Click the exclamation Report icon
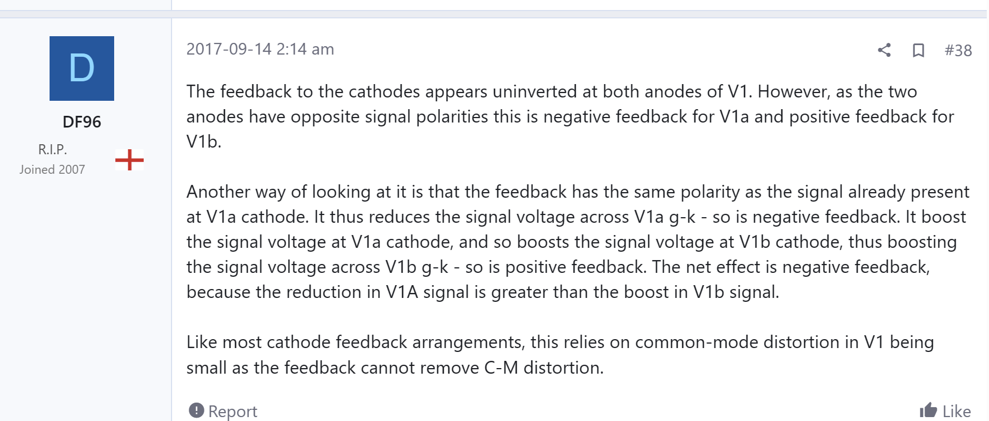The image size is (989, 421). (196, 410)
